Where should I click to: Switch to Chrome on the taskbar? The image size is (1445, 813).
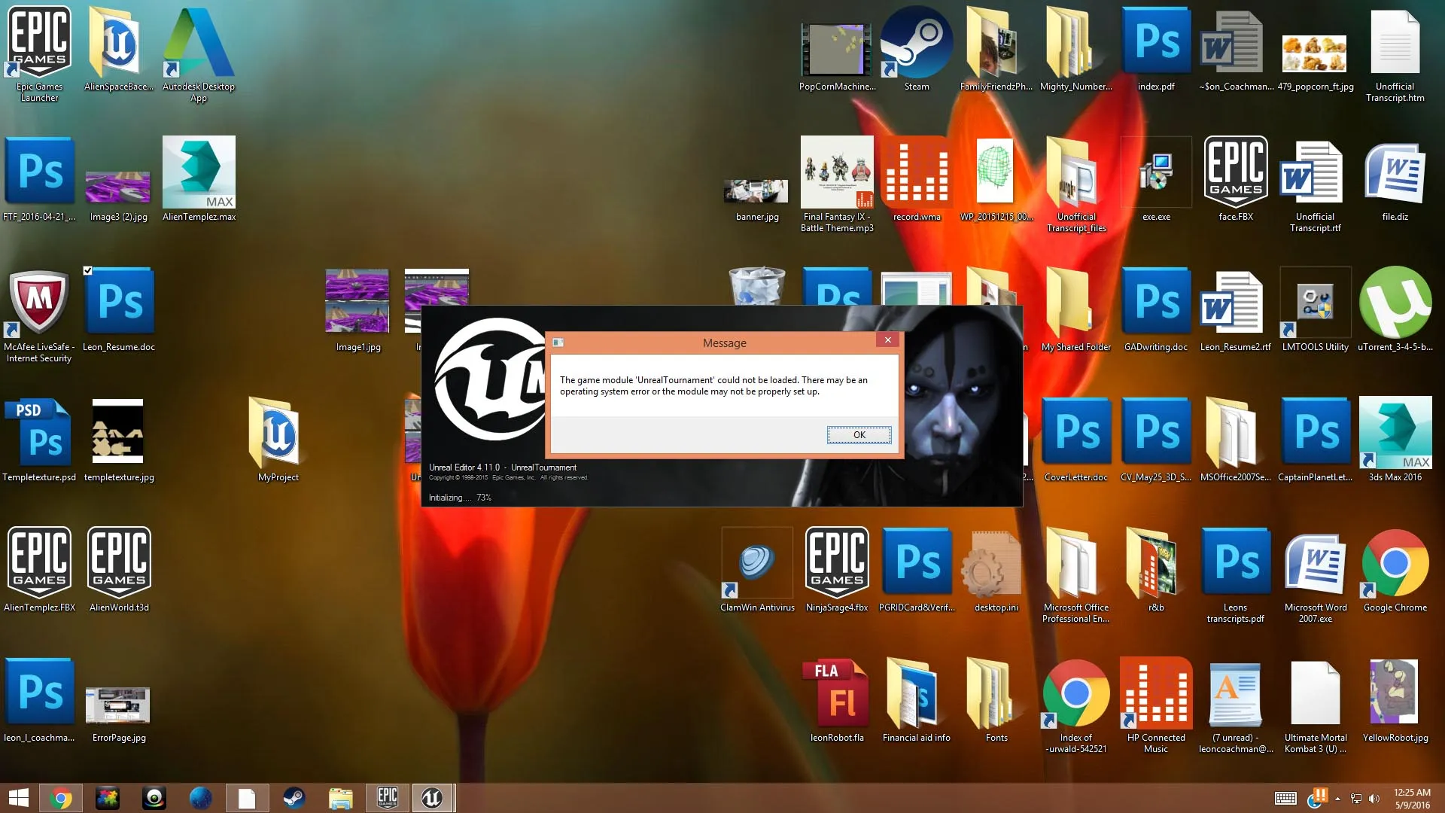coord(61,798)
